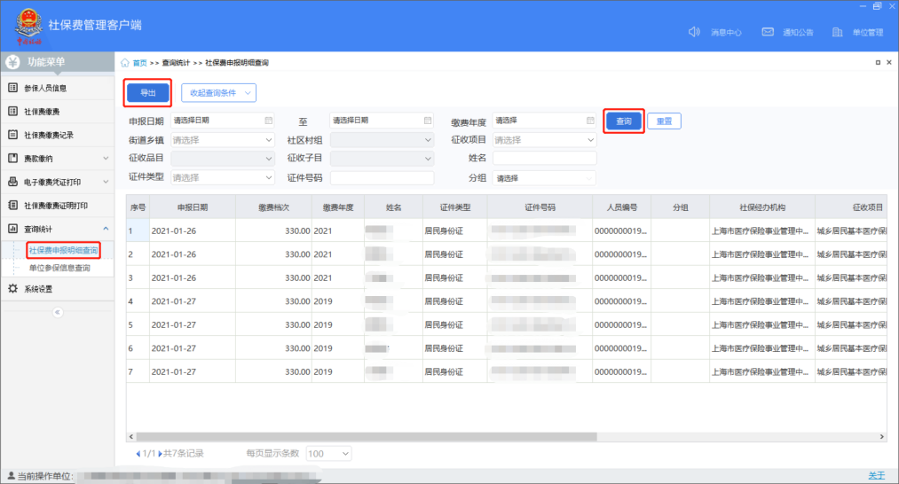Open calendar icon for 缴费年度 field

pos(590,121)
